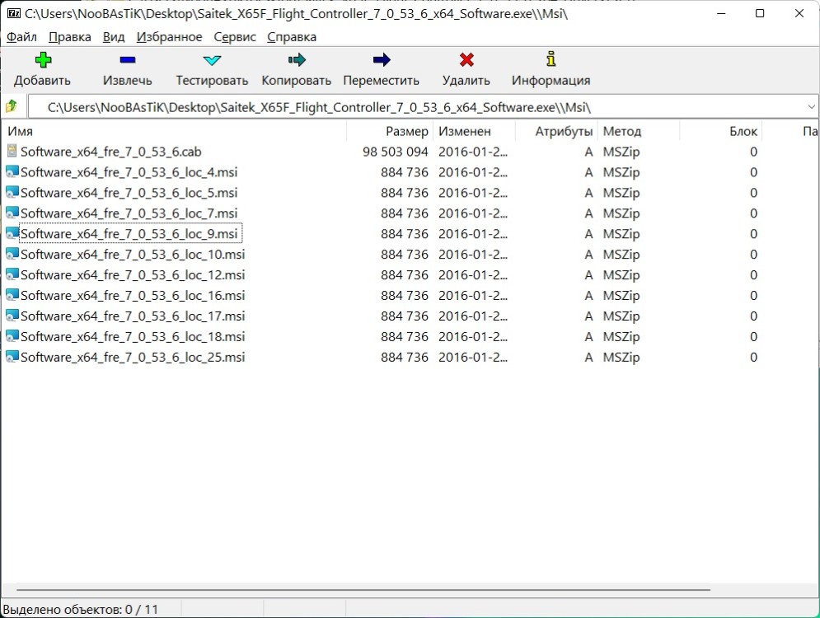
Task: Open the Сервис menu
Action: (235, 37)
